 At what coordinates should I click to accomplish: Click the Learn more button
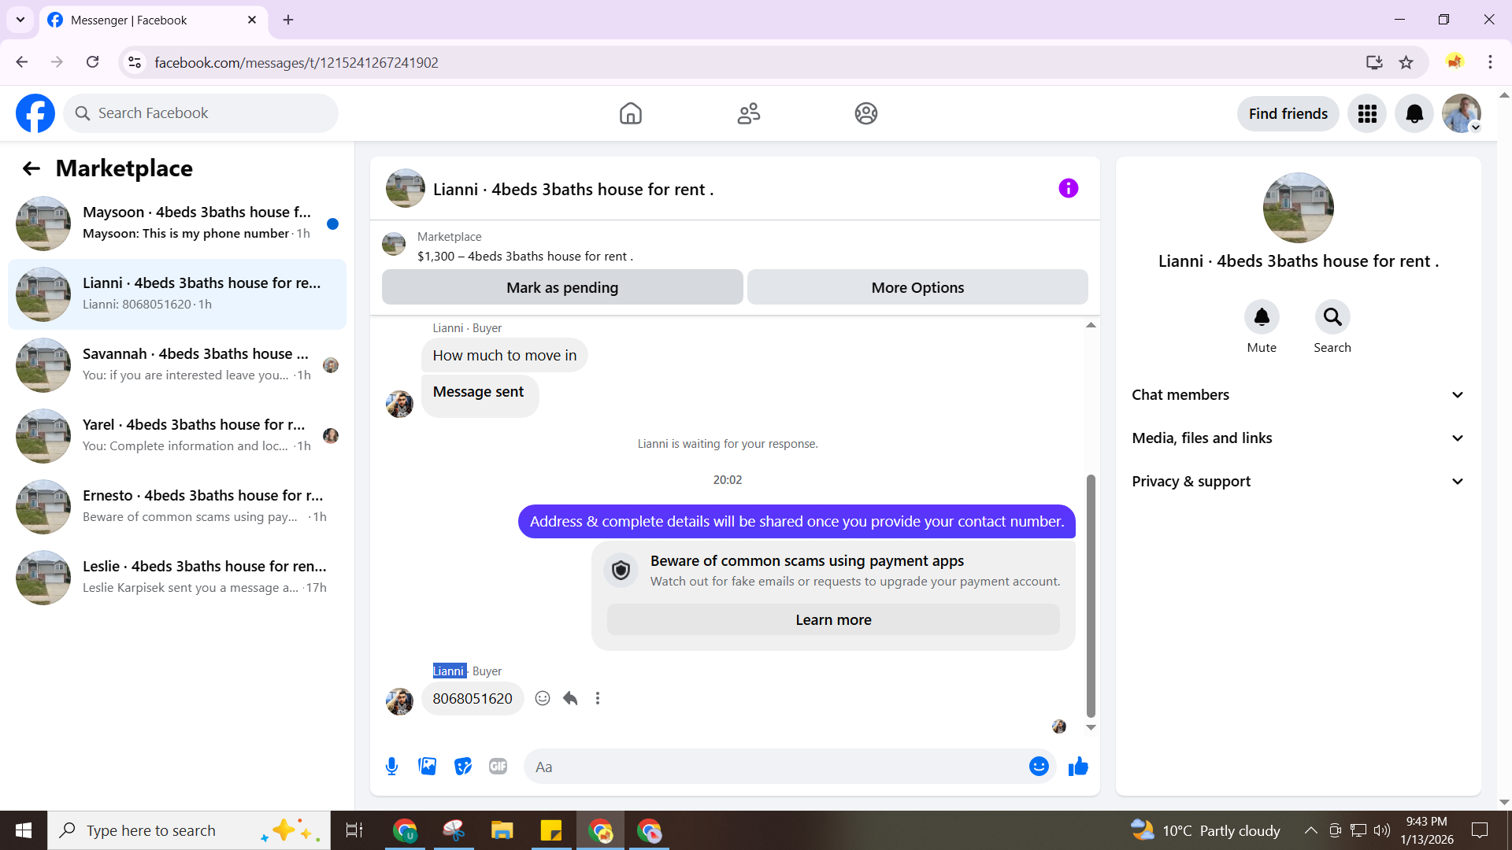tap(833, 620)
